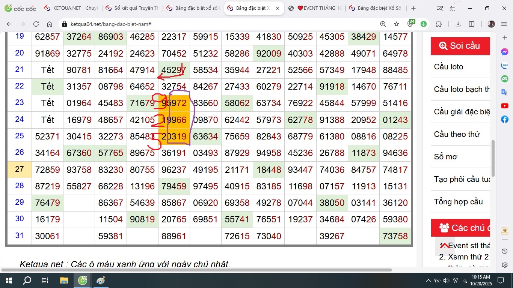
Task: Click the ad-block shield showing 24
Action: coord(410,24)
